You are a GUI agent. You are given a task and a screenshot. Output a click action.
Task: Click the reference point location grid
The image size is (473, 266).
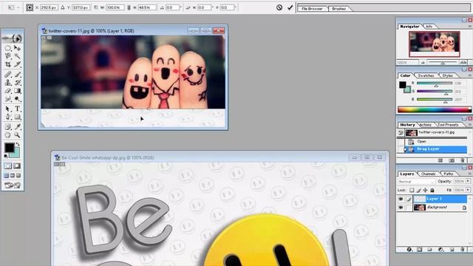pyautogui.click(x=30, y=7)
